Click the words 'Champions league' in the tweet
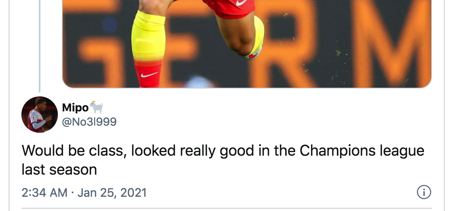This screenshot has height=211, width=451. (361, 151)
